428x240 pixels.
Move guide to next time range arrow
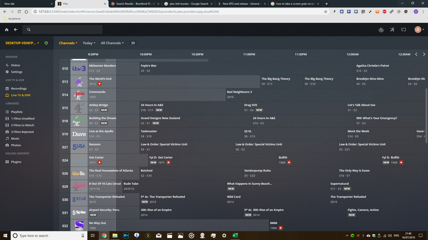click(x=424, y=54)
